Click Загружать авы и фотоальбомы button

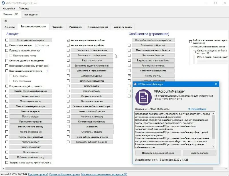point(153,60)
